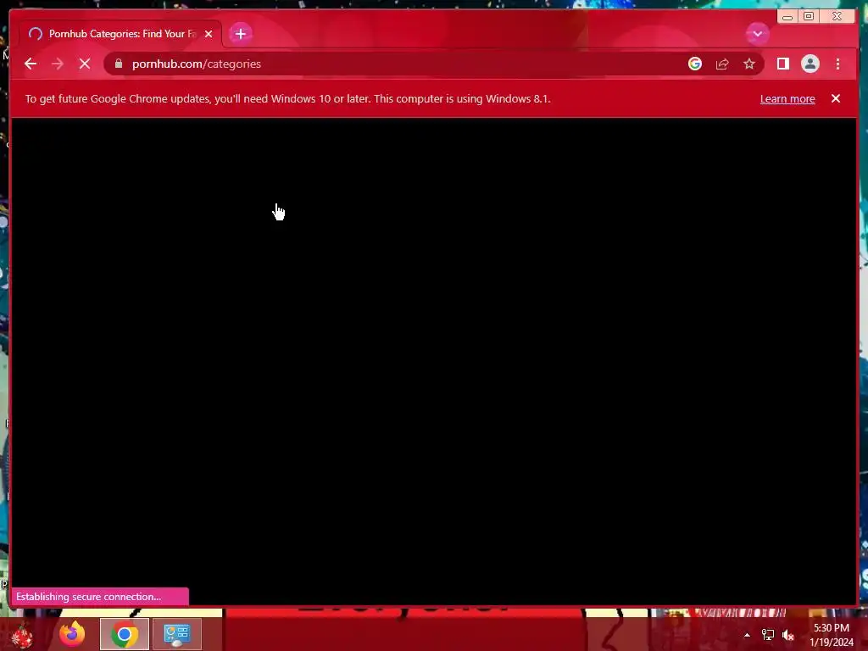This screenshot has height=651, width=868.
Task: Click the muted volume tray icon
Action: point(788,635)
